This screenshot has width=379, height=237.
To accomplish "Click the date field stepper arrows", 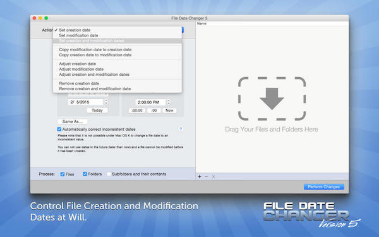I will (106, 102).
